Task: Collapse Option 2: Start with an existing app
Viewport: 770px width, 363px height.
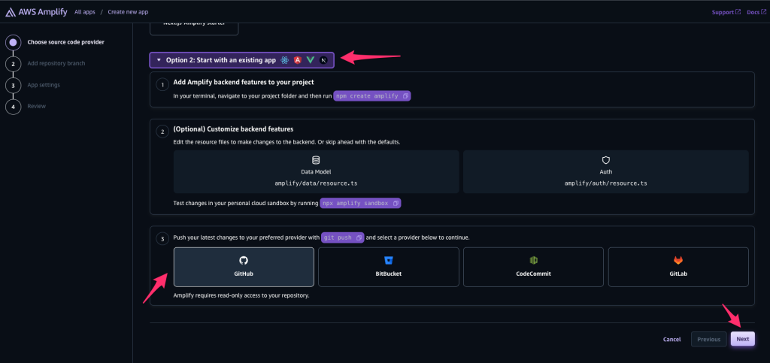Action: pyautogui.click(x=241, y=60)
